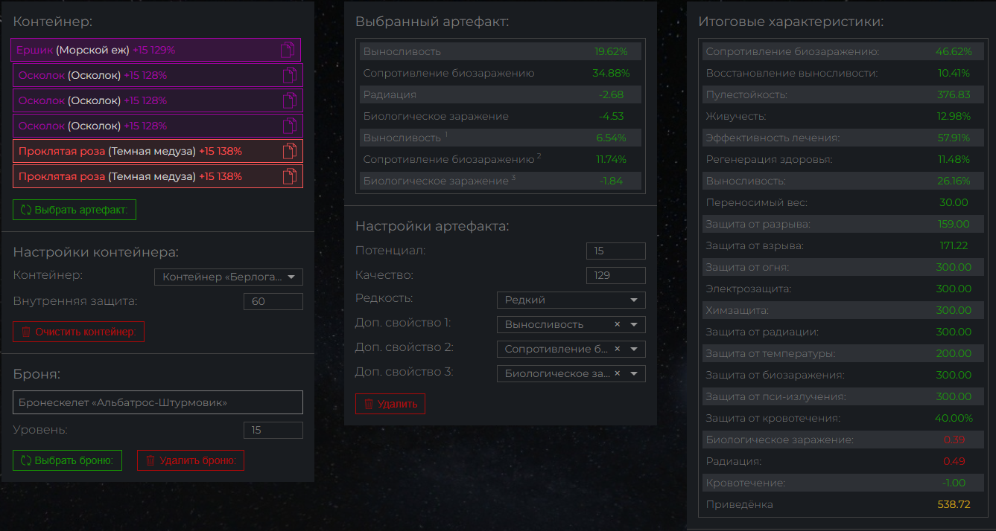The image size is (996, 531).
Task: Focus the armor Уровень field
Action: tap(273, 430)
